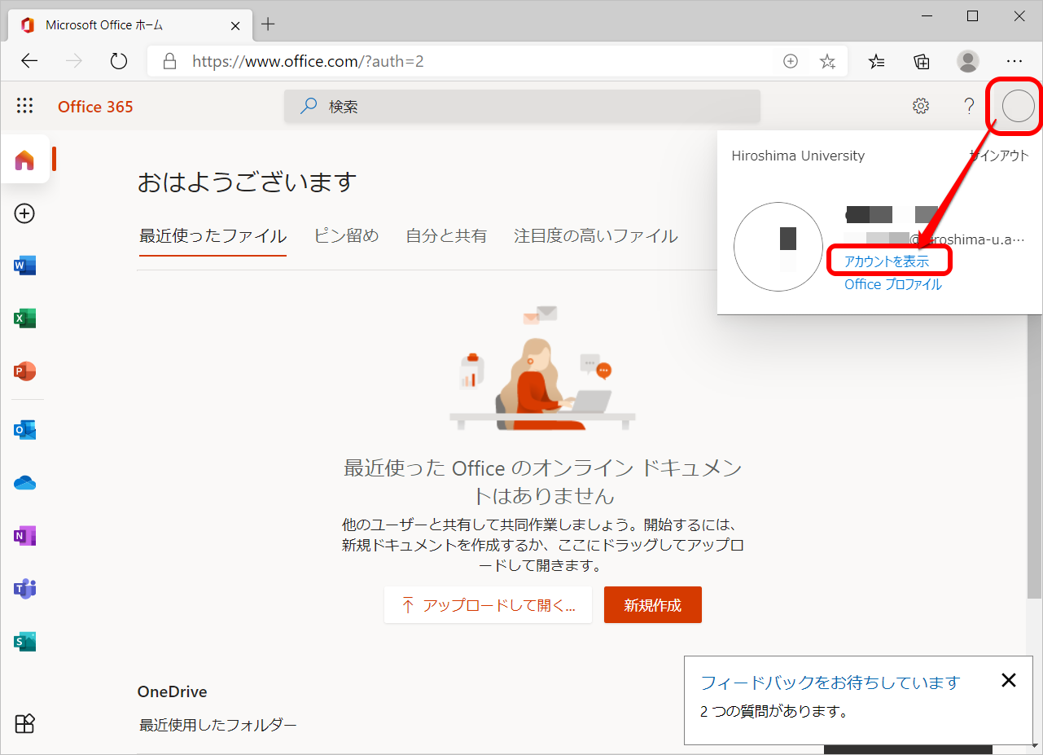Open Outlook from the sidebar
The height and width of the screenshot is (755, 1043).
(x=25, y=430)
